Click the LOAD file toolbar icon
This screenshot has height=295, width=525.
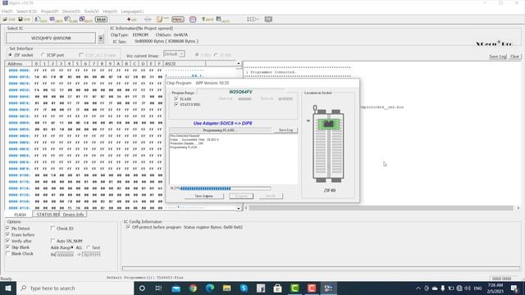tap(9, 20)
